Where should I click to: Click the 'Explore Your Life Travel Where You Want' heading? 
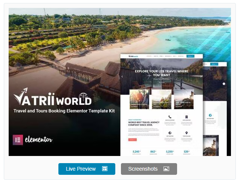[x=162, y=73]
